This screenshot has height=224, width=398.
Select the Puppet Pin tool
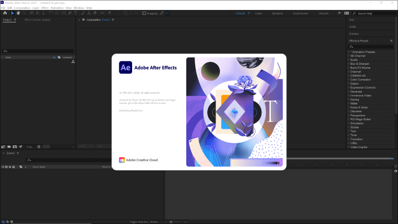coord(109,13)
